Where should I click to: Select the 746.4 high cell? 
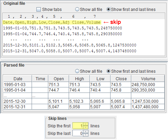pos(79,90)
